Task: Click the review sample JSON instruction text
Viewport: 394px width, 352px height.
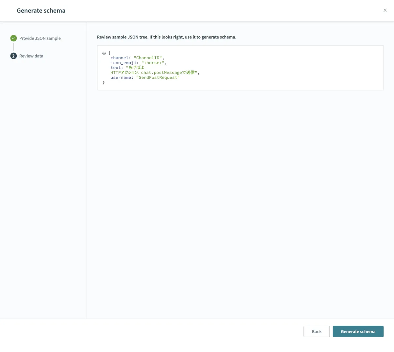Action: click(166, 37)
